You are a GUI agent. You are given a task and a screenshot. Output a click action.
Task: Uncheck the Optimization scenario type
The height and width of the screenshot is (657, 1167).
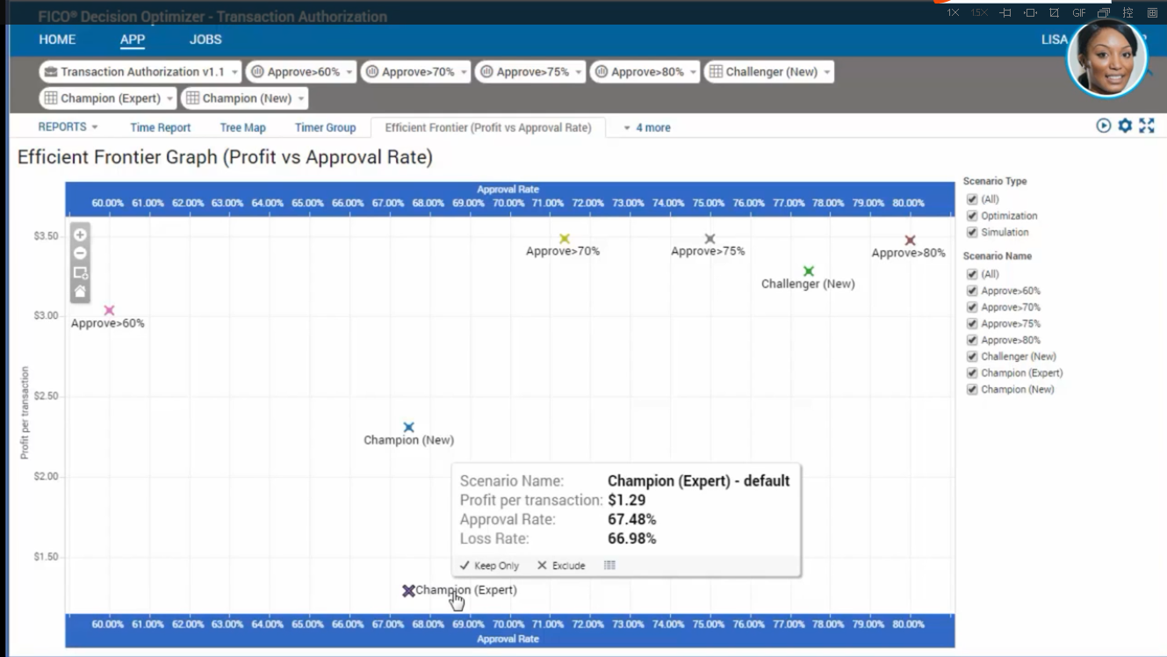[x=972, y=216]
